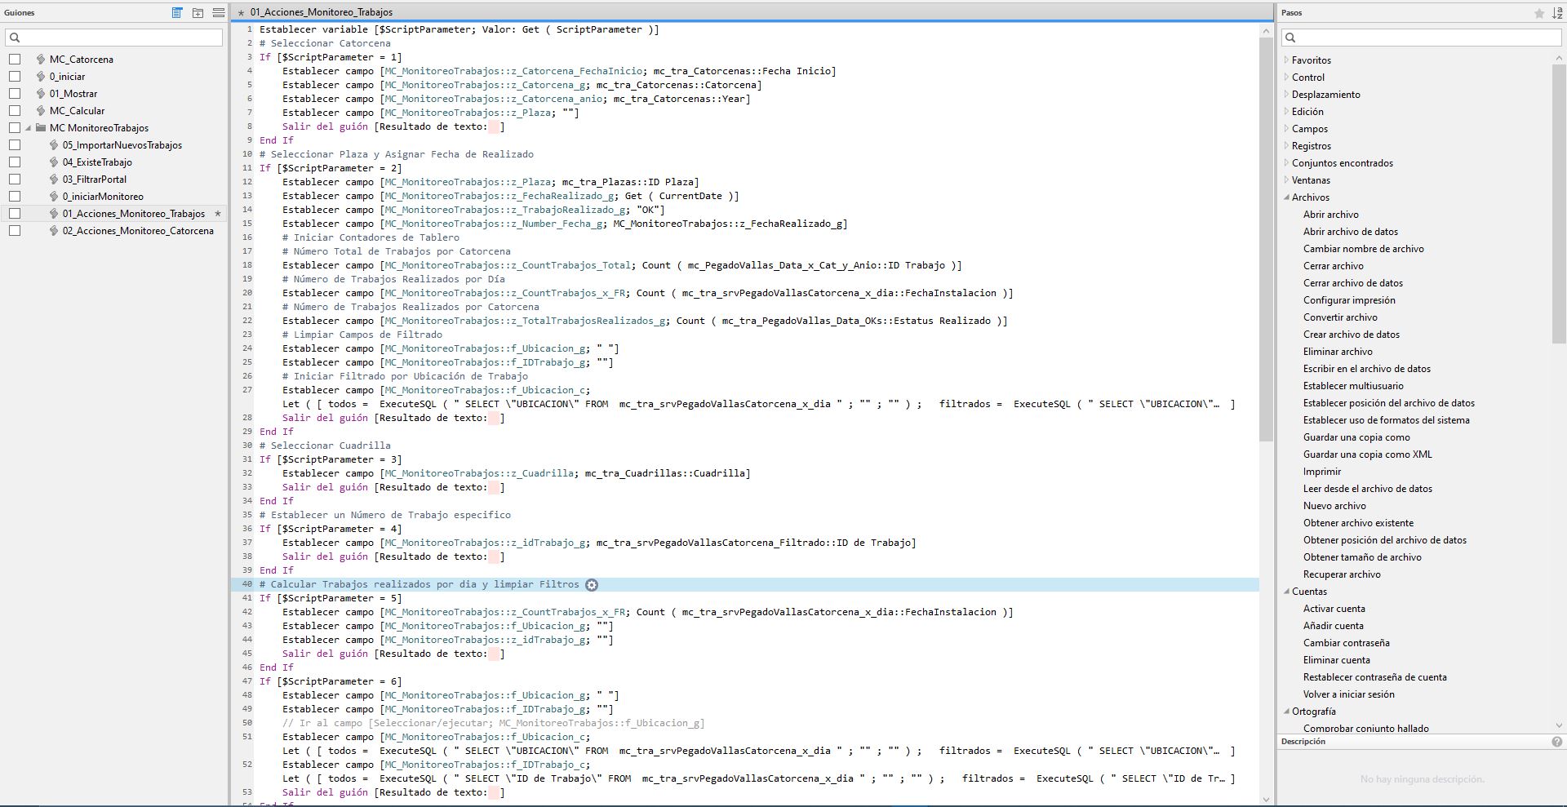Click the gear icon on comment line 40

pos(592,585)
